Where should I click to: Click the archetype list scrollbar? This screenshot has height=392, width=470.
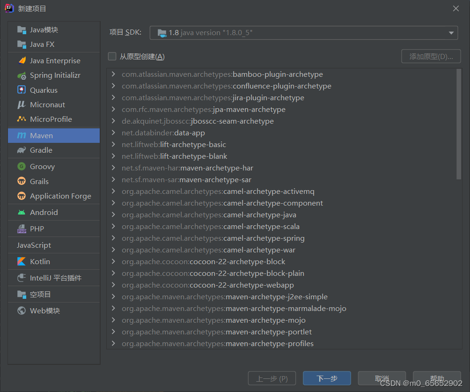click(x=458, y=124)
